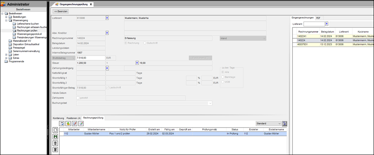Select the Eingangsrechnungen tab

303,18
